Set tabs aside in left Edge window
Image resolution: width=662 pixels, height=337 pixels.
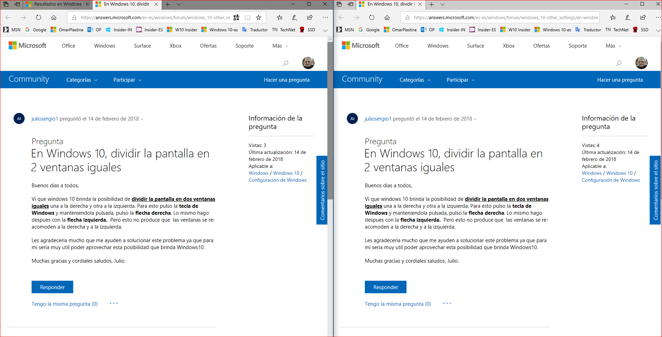(17, 4)
